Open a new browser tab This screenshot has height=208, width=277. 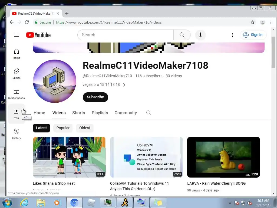tap(67, 13)
